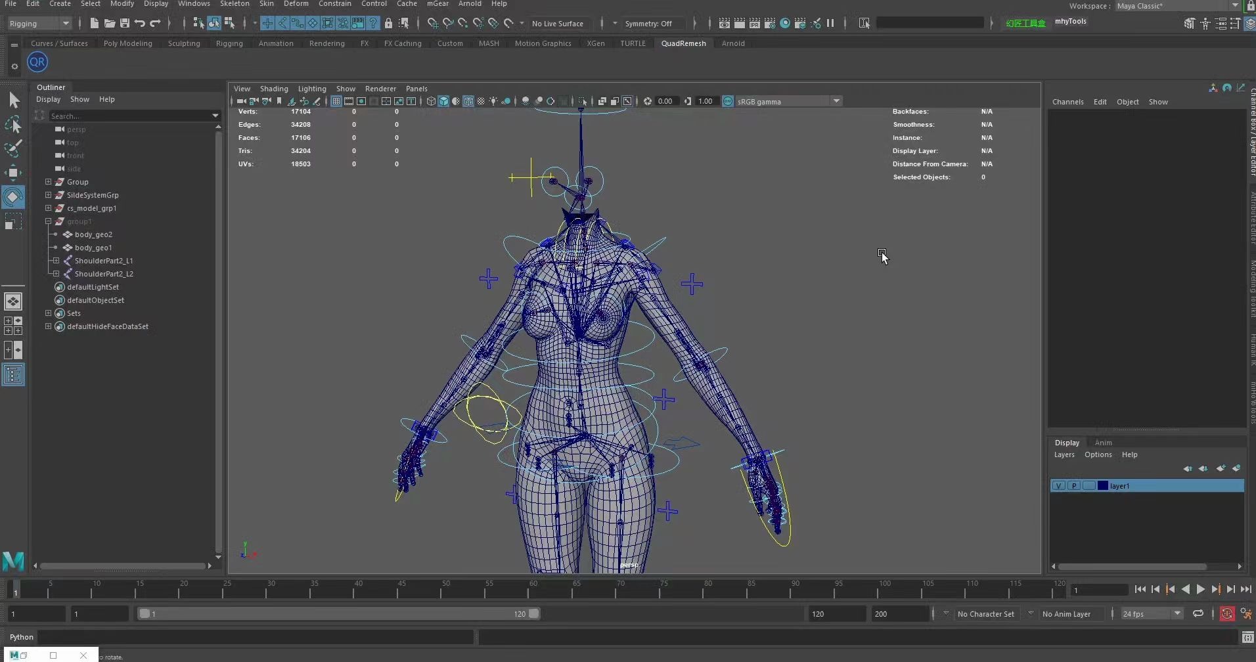Click the No Live Surface field

(x=558, y=24)
